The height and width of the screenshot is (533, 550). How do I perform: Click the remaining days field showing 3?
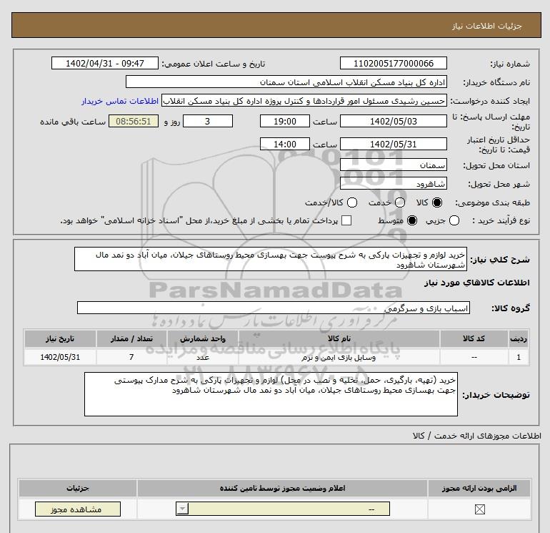pyautogui.click(x=208, y=121)
